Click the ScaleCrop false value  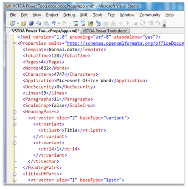58,106
